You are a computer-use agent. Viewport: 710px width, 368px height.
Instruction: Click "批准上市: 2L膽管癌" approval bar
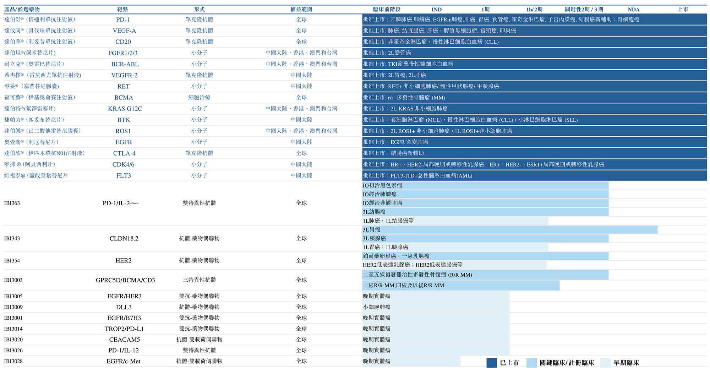coord(534,53)
